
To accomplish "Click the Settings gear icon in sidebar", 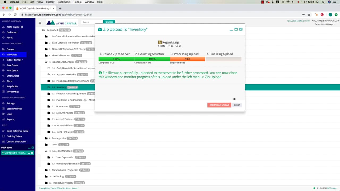I will [3, 103].
